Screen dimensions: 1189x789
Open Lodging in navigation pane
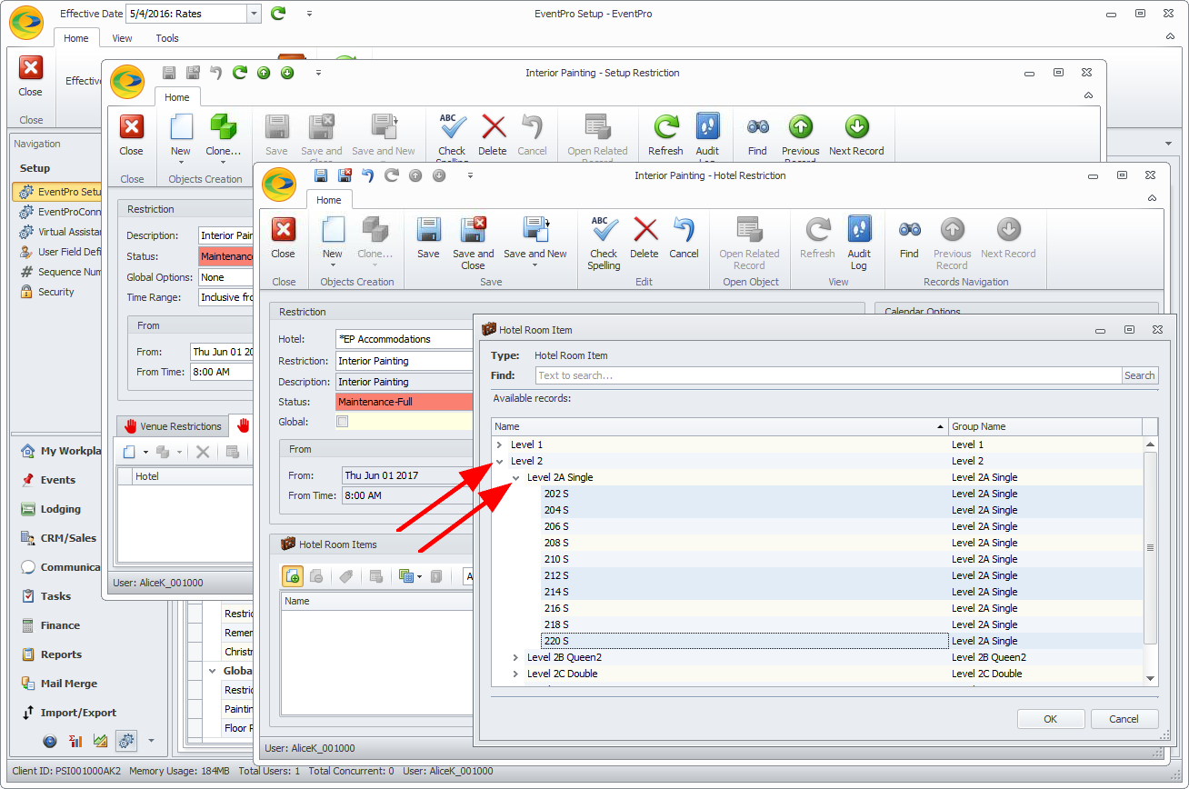click(61, 509)
